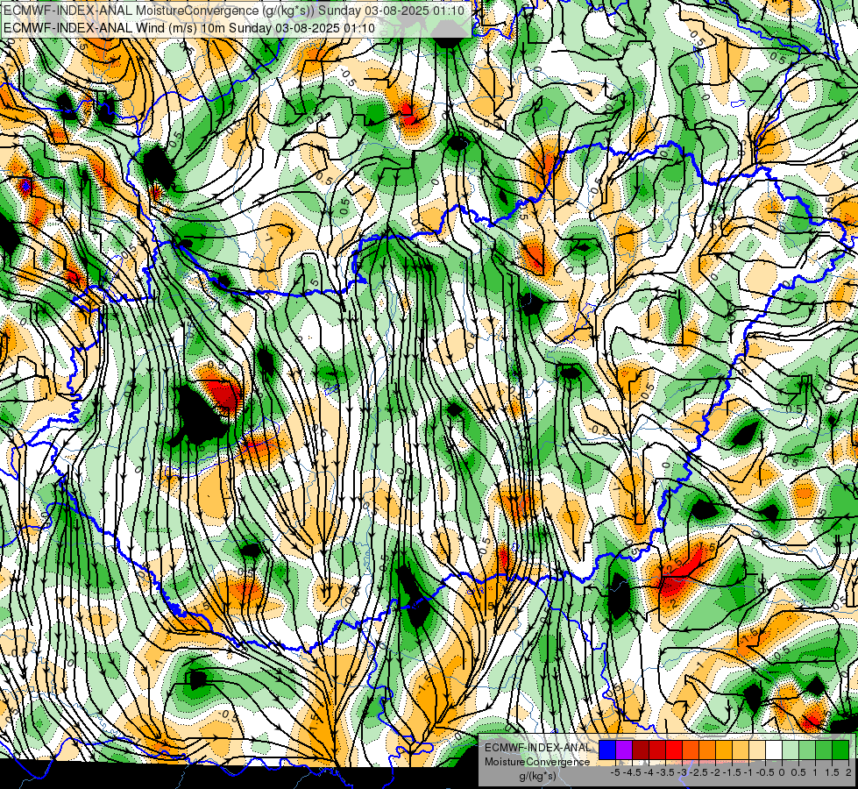Click the '-3' legend scale value
The height and width of the screenshot is (789, 858).
[x=682, y=772]
